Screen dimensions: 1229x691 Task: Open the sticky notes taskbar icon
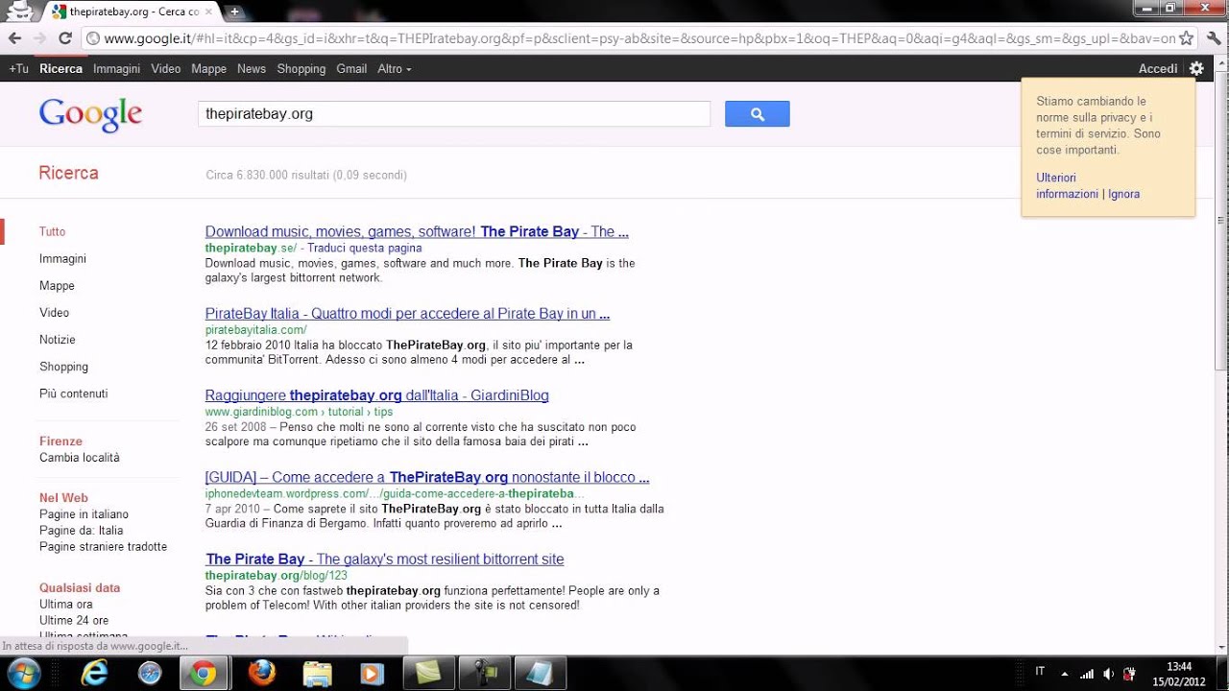coord(428,673)
